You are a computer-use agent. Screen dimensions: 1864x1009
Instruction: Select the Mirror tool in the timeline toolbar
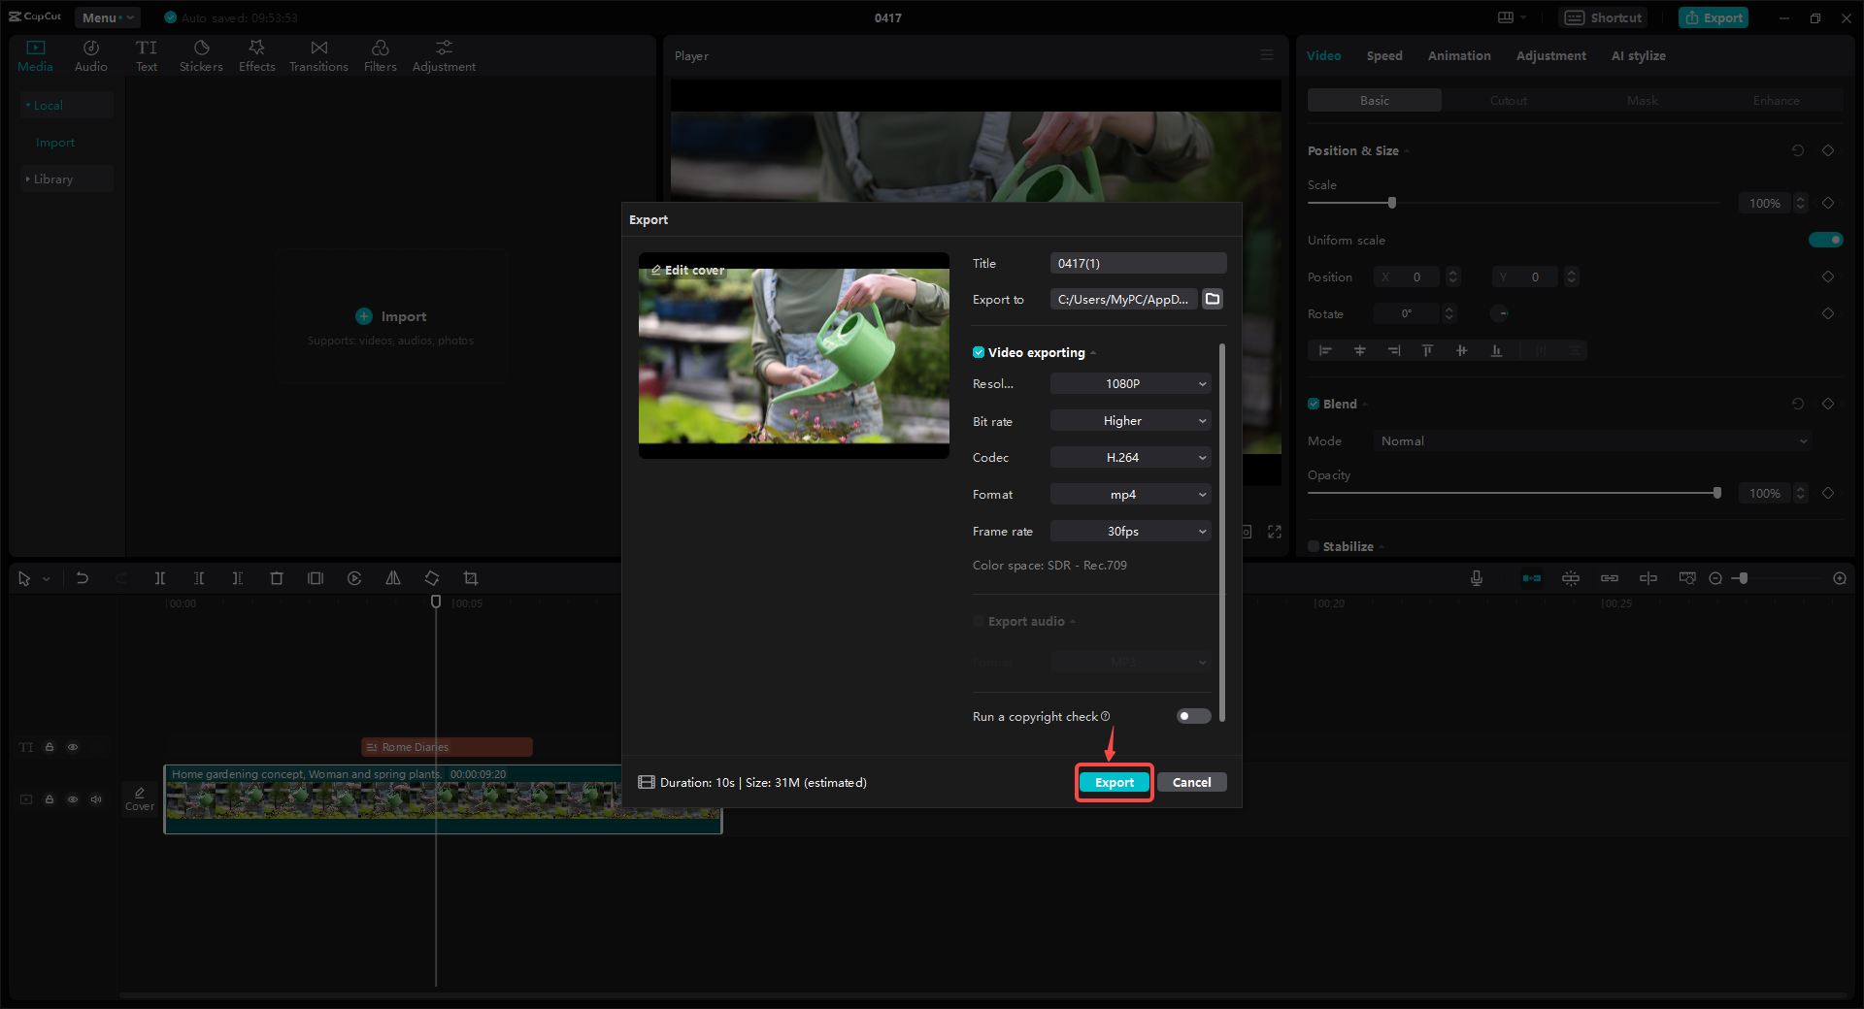pos(393,578)
